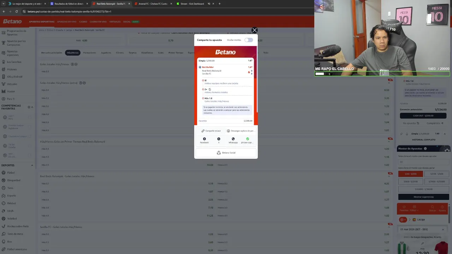Click the green Enlace copiado check icon

tap(248, 139)
